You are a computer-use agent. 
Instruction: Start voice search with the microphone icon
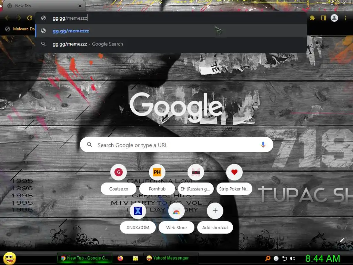(x=263, y=145)
